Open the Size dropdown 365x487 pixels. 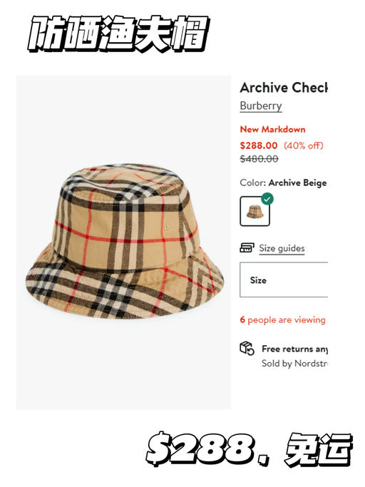[x=284, y=280]
